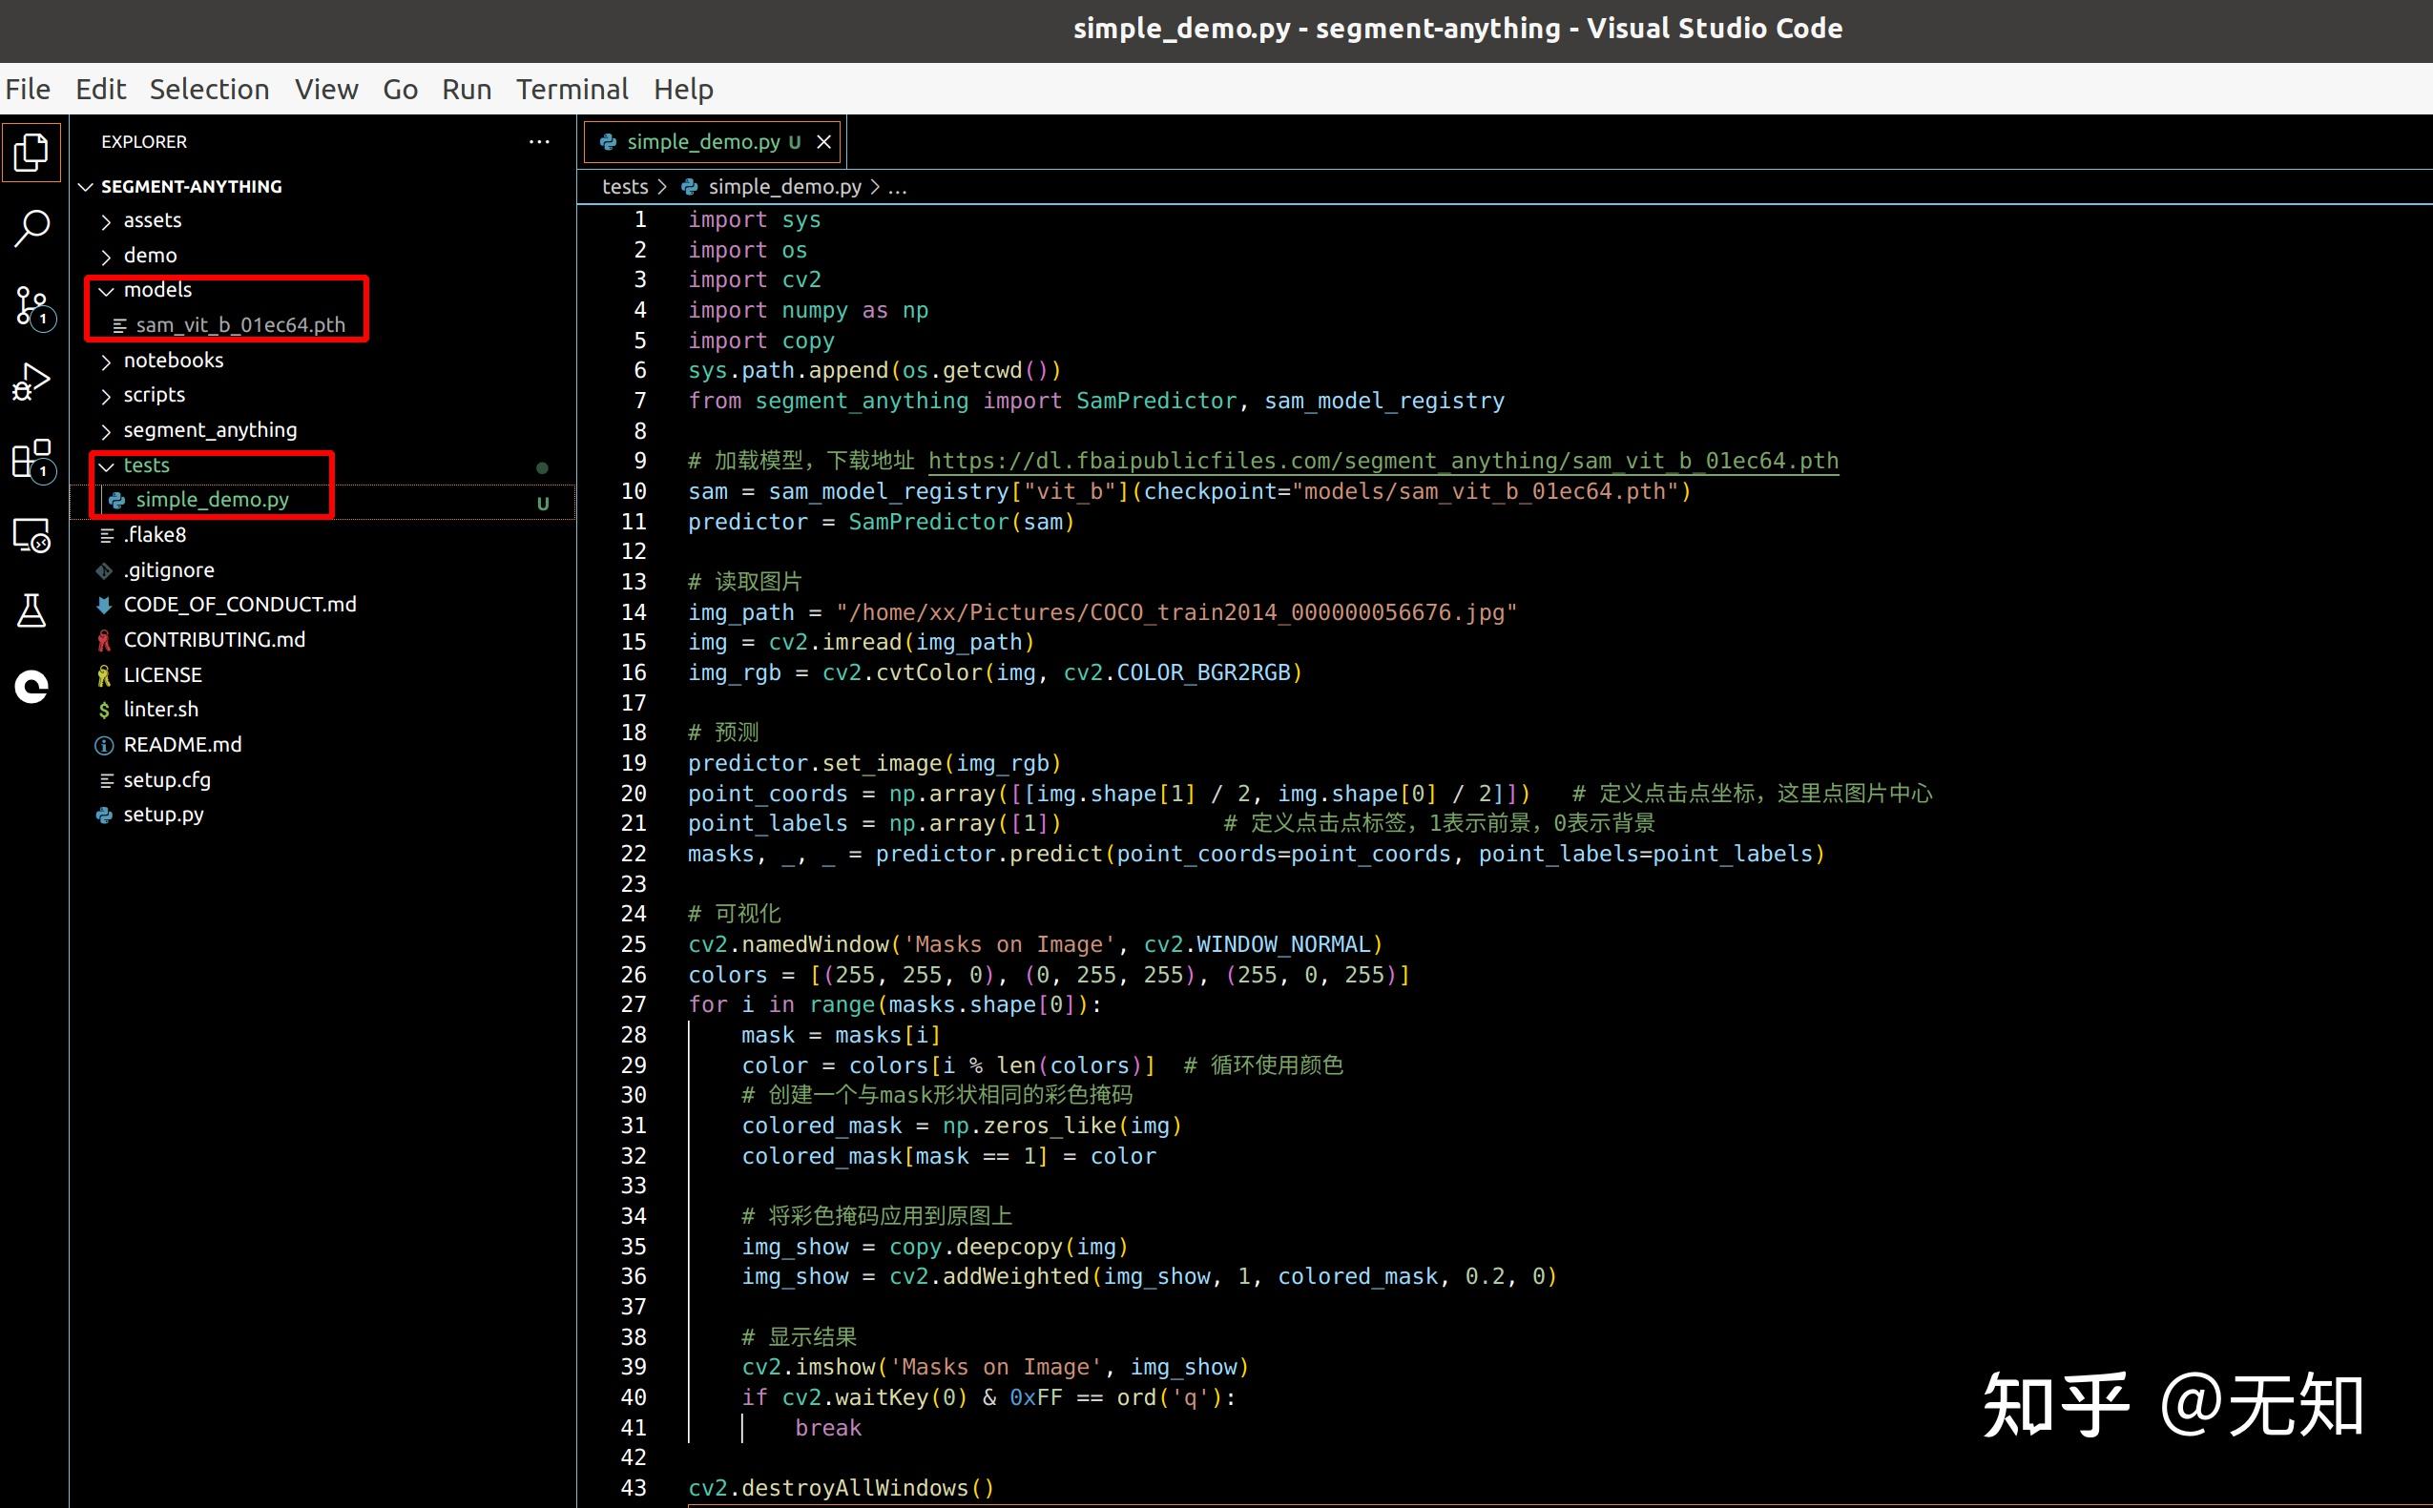Expand the assets folder
The width and height of the screenshot is (2433, 1508).
click(106, 221)
